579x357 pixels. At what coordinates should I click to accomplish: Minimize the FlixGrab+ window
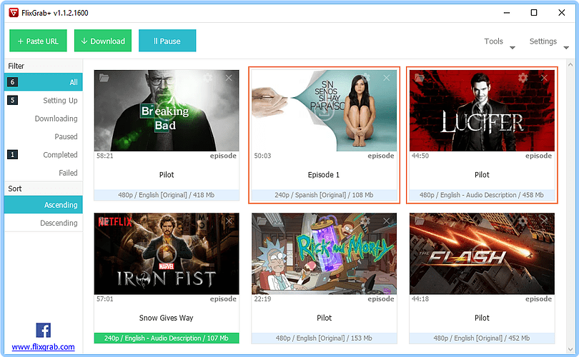click(507, 13)
